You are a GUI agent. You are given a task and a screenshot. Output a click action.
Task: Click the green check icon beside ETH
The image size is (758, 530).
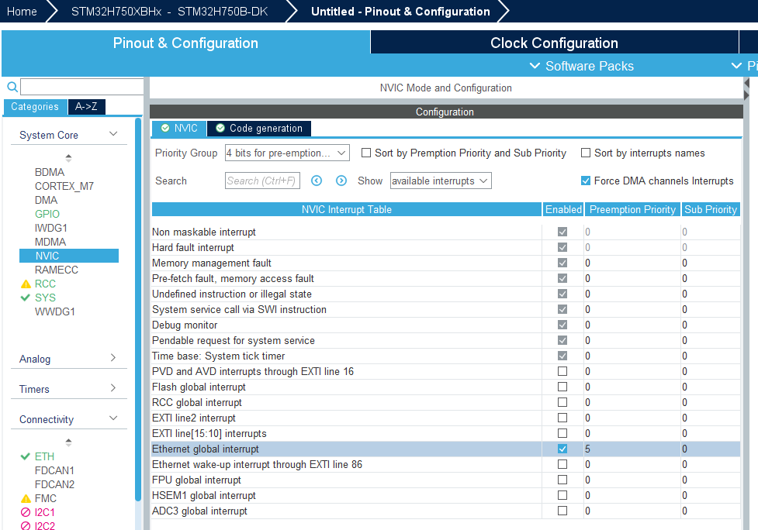26,456
